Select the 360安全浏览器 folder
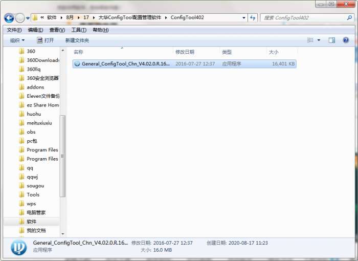The height and width of the screenshot is (261, 358). [42, 78]
